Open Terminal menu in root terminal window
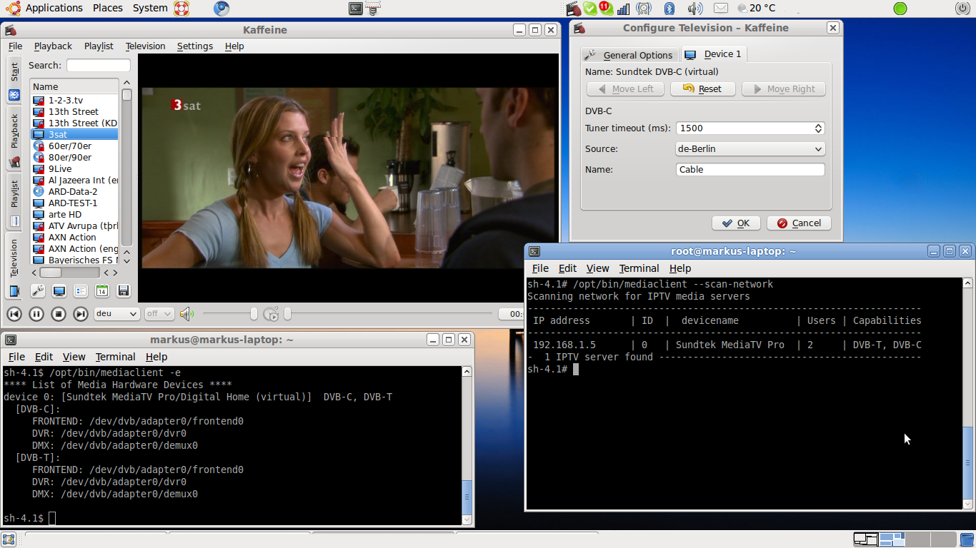 click(x=639, y=268)
